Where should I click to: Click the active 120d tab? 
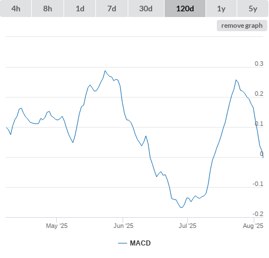(185, 9)
